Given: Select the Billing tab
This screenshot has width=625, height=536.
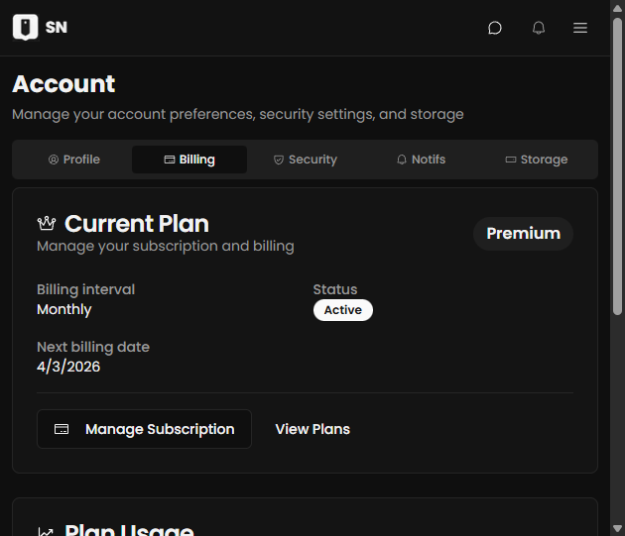Looking at the screenshot, I should (x=189, y=160).
